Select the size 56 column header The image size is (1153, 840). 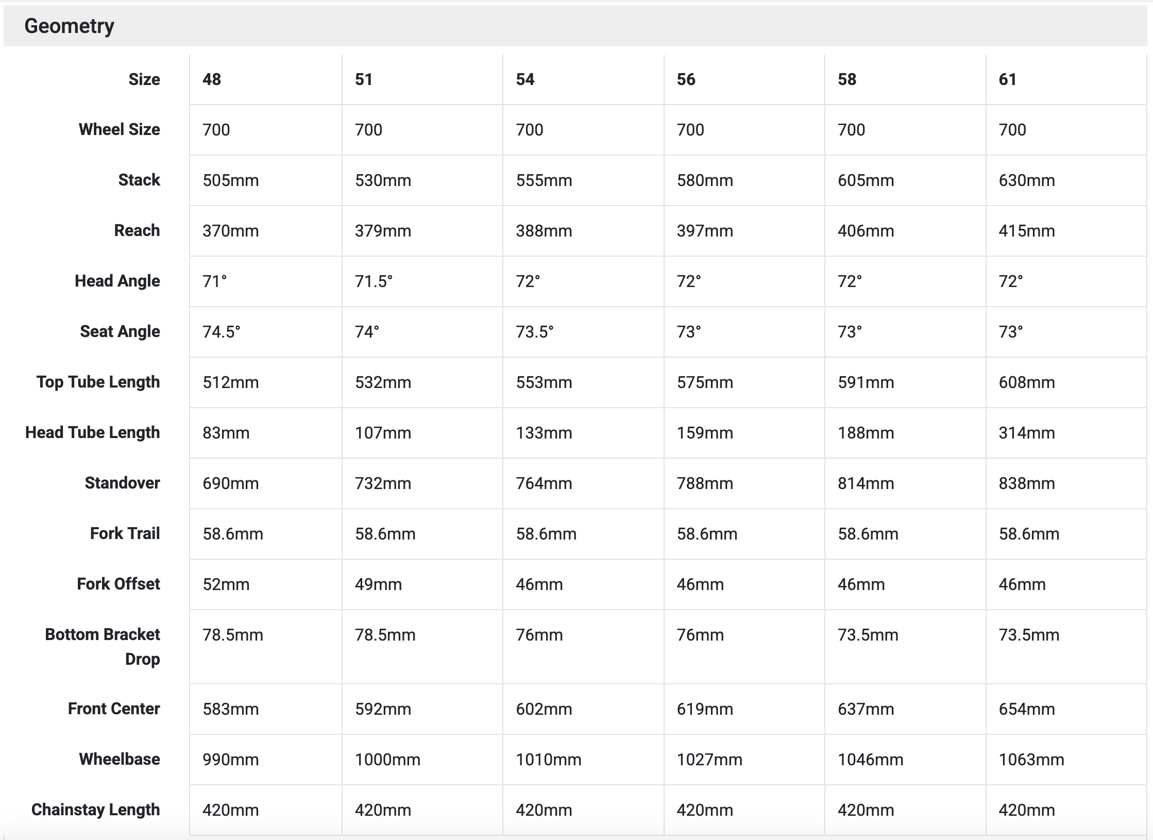pos(686,79)
